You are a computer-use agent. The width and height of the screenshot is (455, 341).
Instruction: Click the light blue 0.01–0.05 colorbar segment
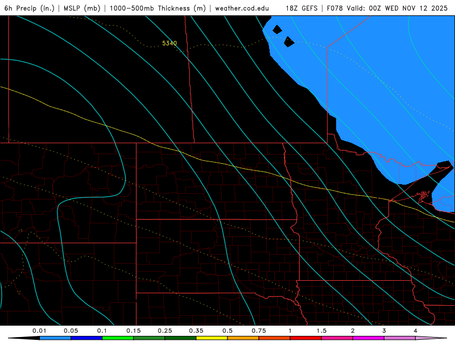coord(55,338)
